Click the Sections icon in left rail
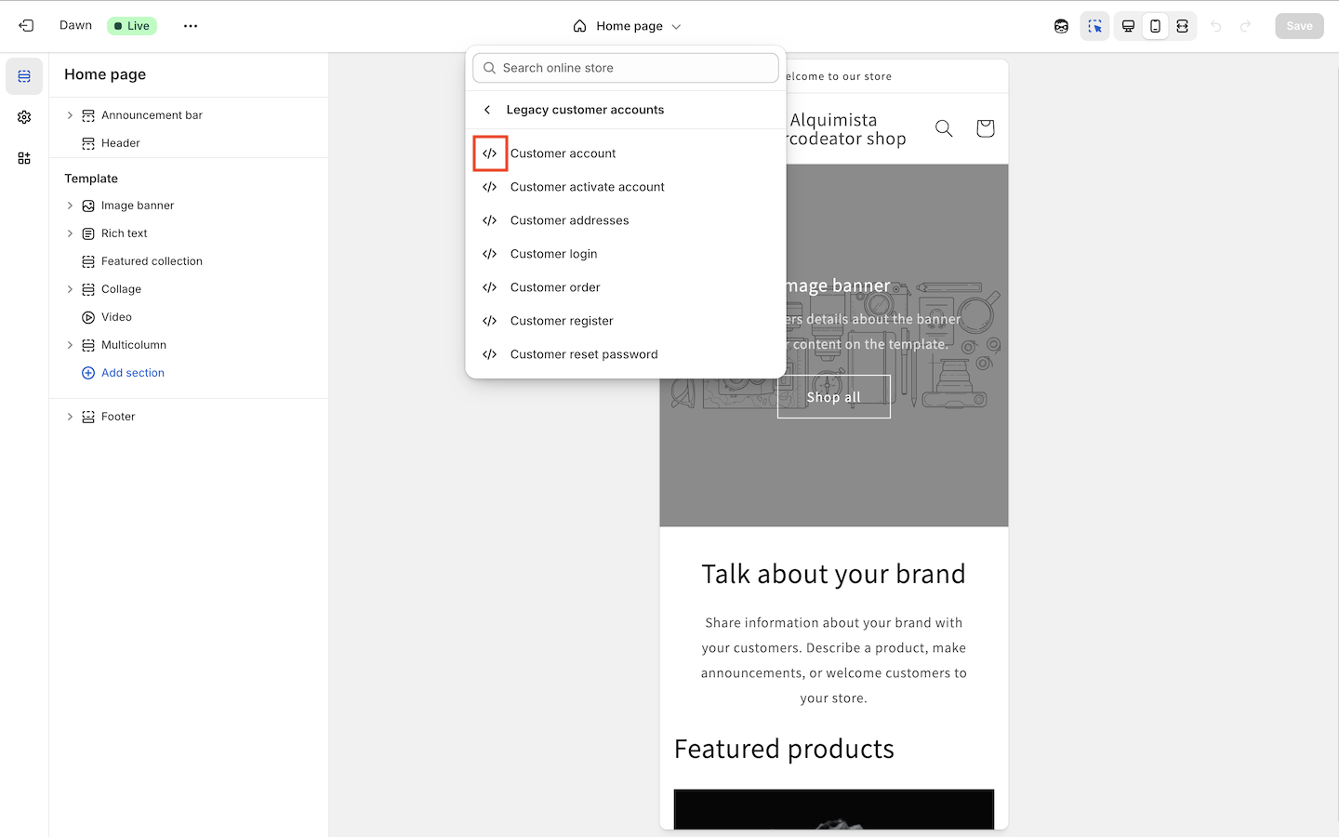Screen dimensions: 1339x837 pyautogui.click(x=24, y=76)
